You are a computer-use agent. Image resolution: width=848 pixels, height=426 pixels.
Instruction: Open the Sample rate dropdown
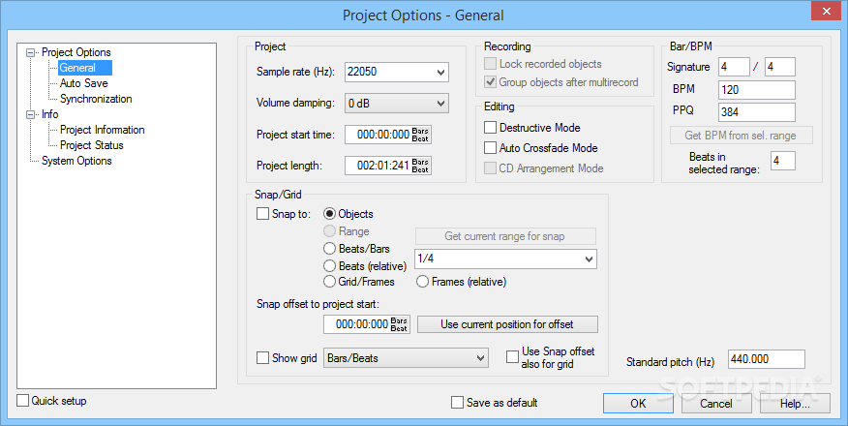[441, 72]
